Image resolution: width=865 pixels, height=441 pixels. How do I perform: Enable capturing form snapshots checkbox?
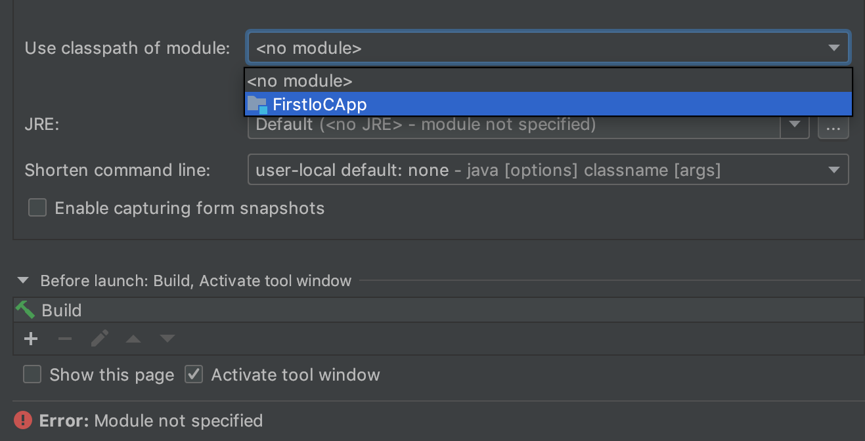pos(37,208)
